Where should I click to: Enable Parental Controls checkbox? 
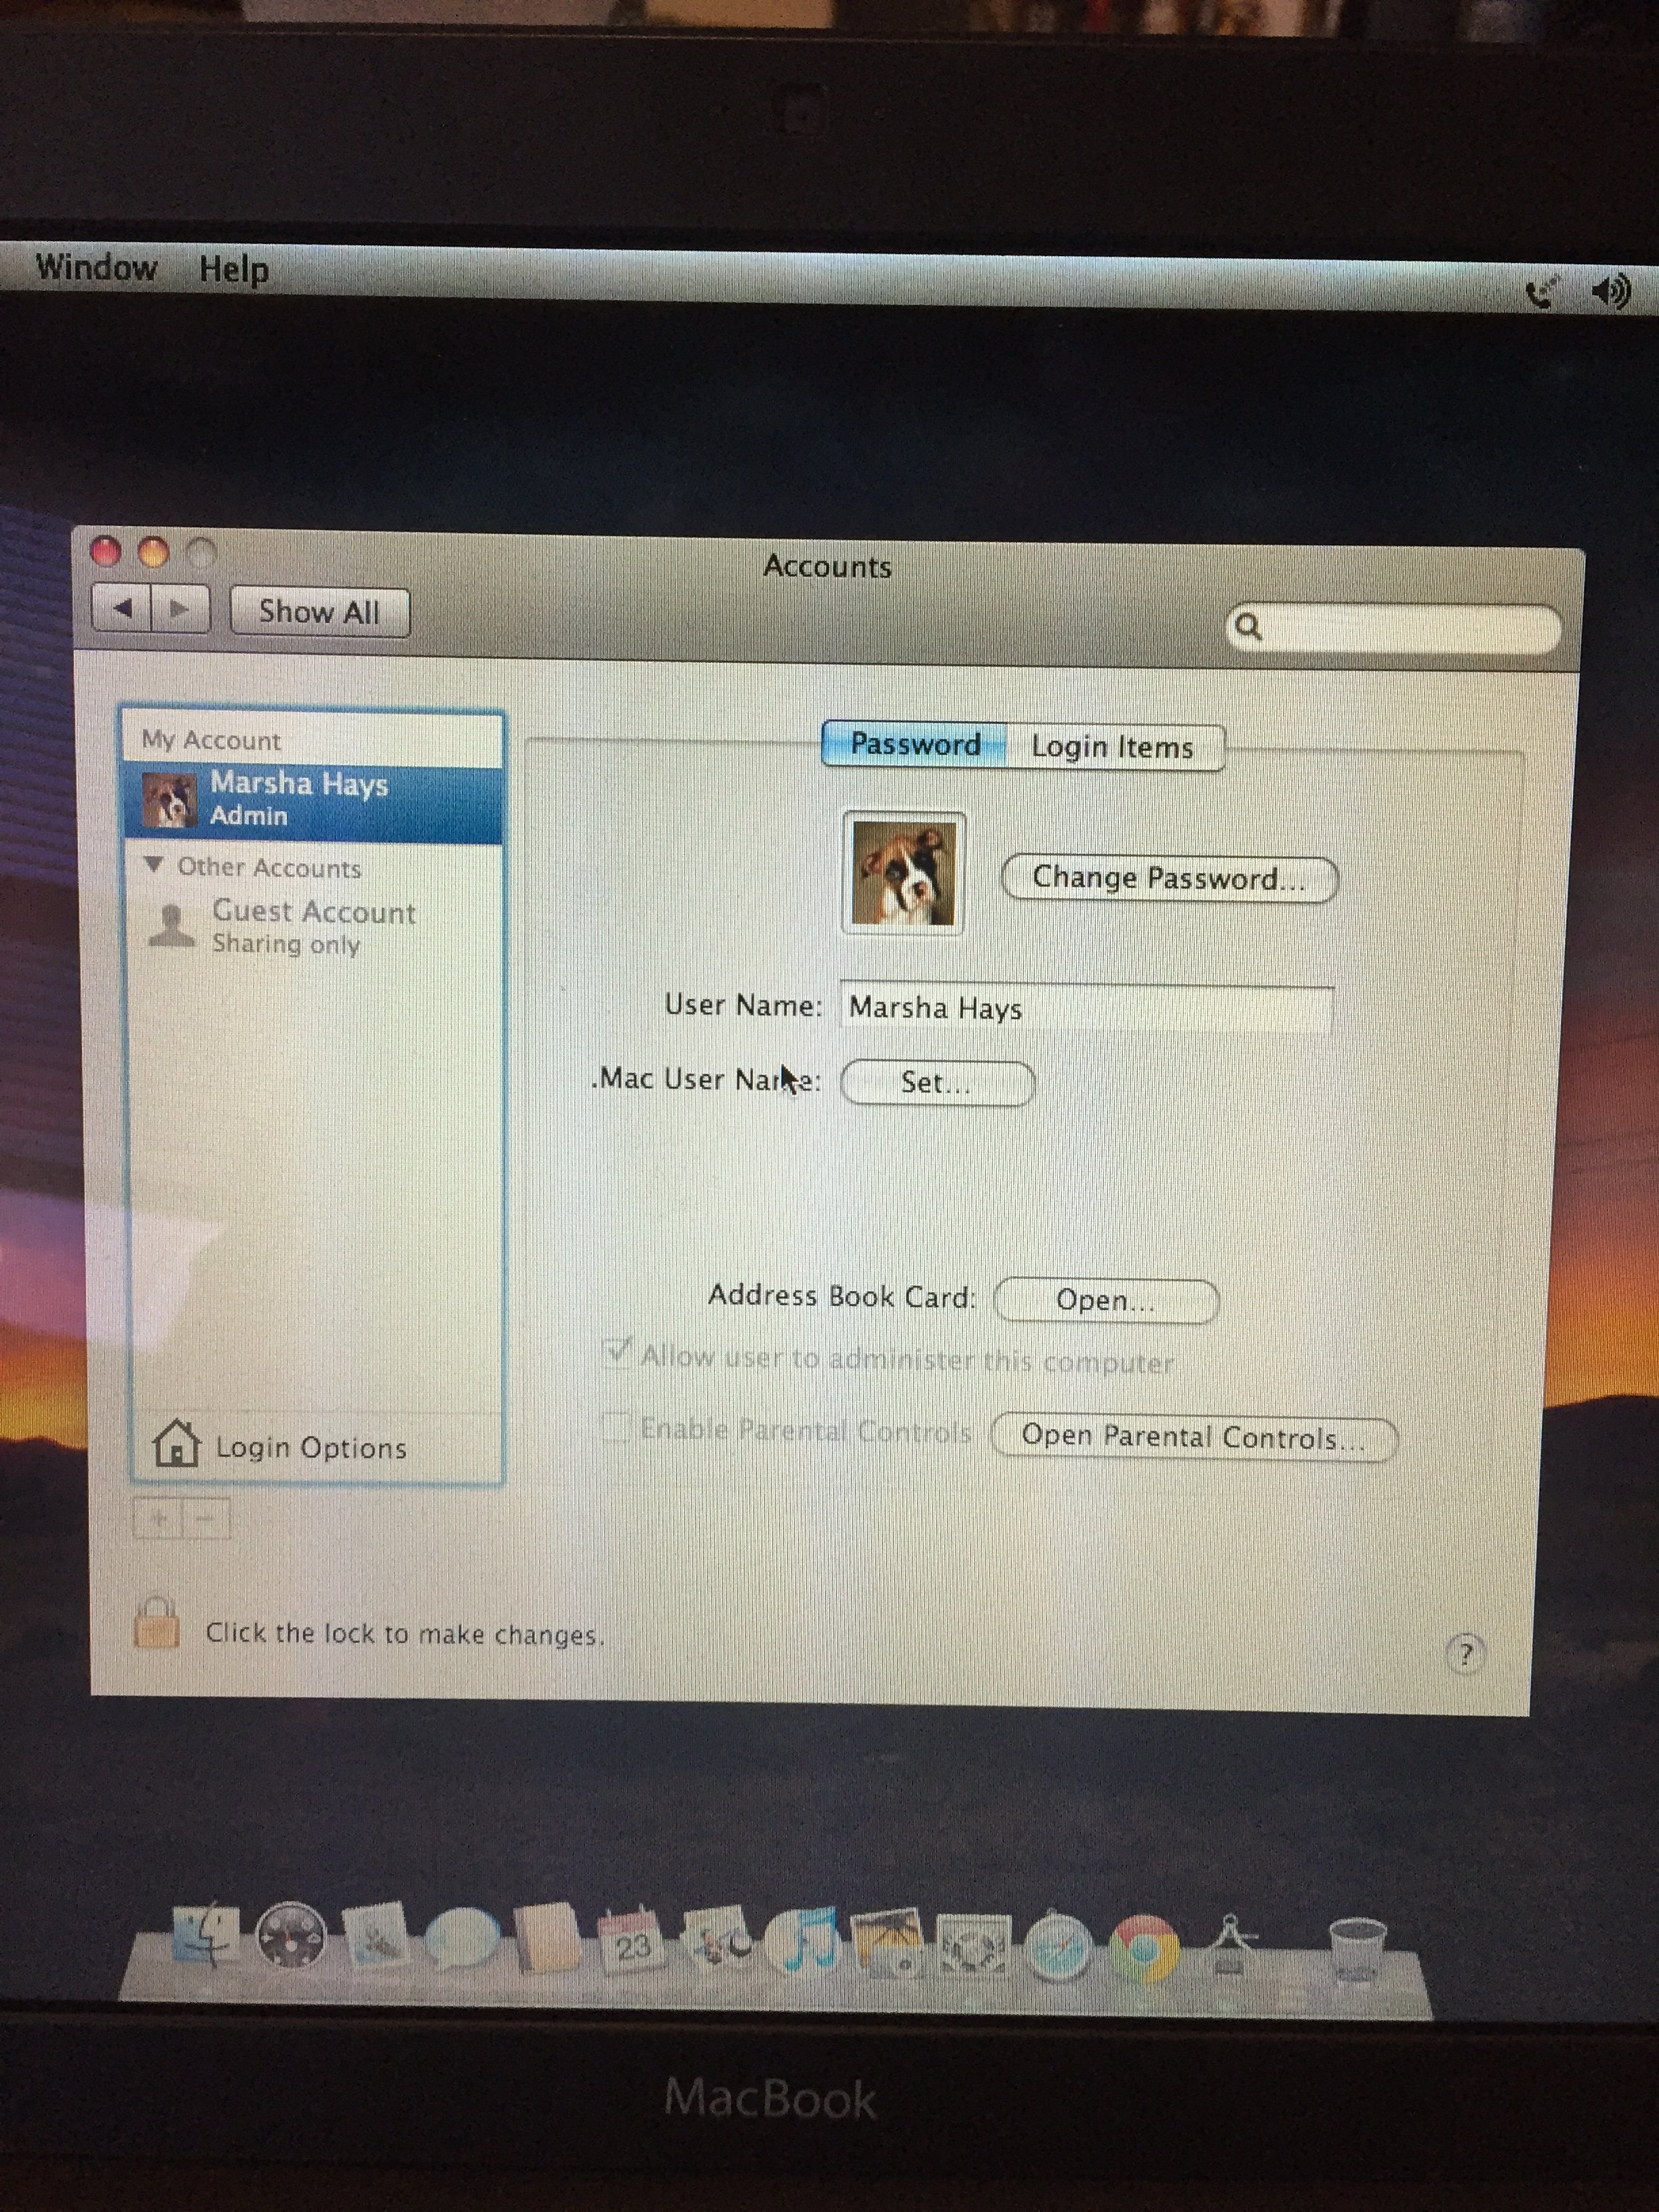point(616,1427)
